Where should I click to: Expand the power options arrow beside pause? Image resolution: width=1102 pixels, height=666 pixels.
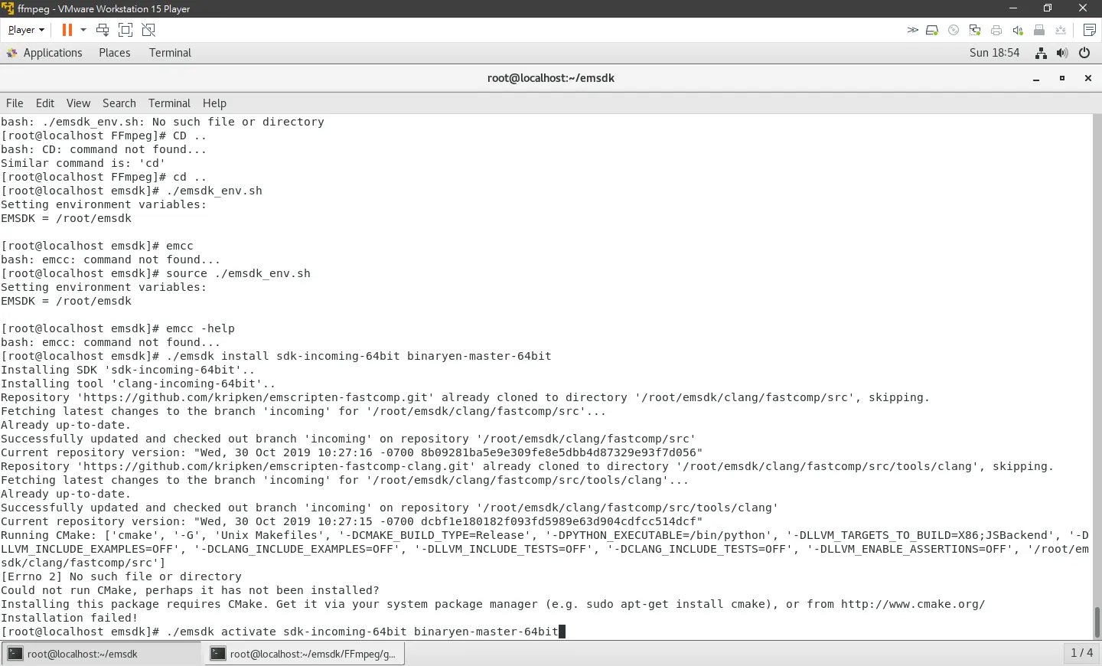point(83,30)
